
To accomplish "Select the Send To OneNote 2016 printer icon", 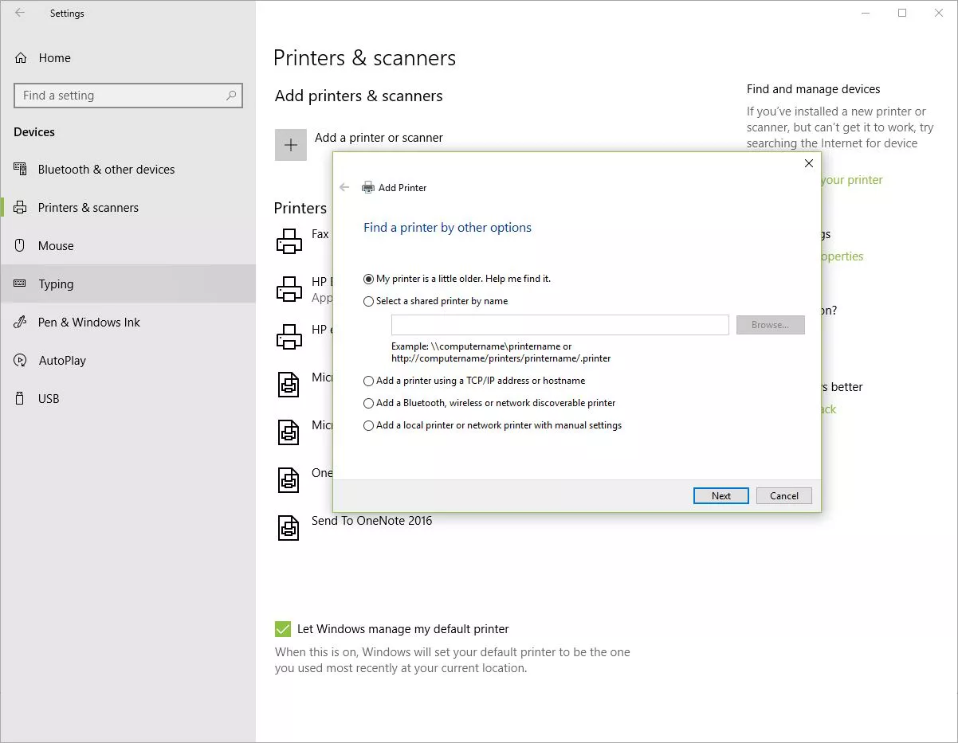I will [289, 527].
